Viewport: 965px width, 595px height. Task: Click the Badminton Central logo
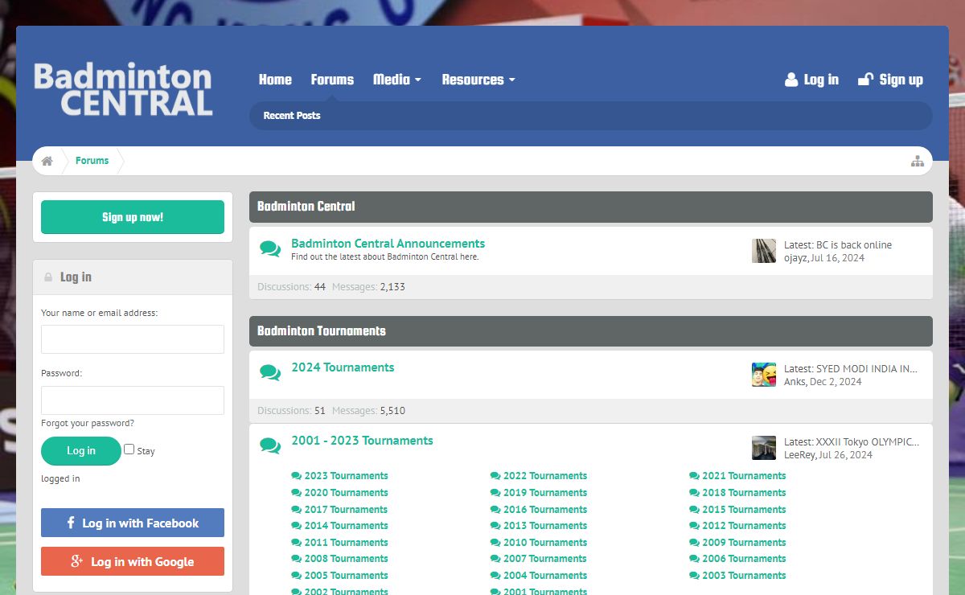(123, 89)
